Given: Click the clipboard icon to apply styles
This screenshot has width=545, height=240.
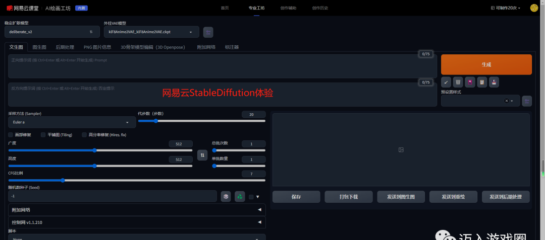Looking at the screenshot, I should pos(482,82).
